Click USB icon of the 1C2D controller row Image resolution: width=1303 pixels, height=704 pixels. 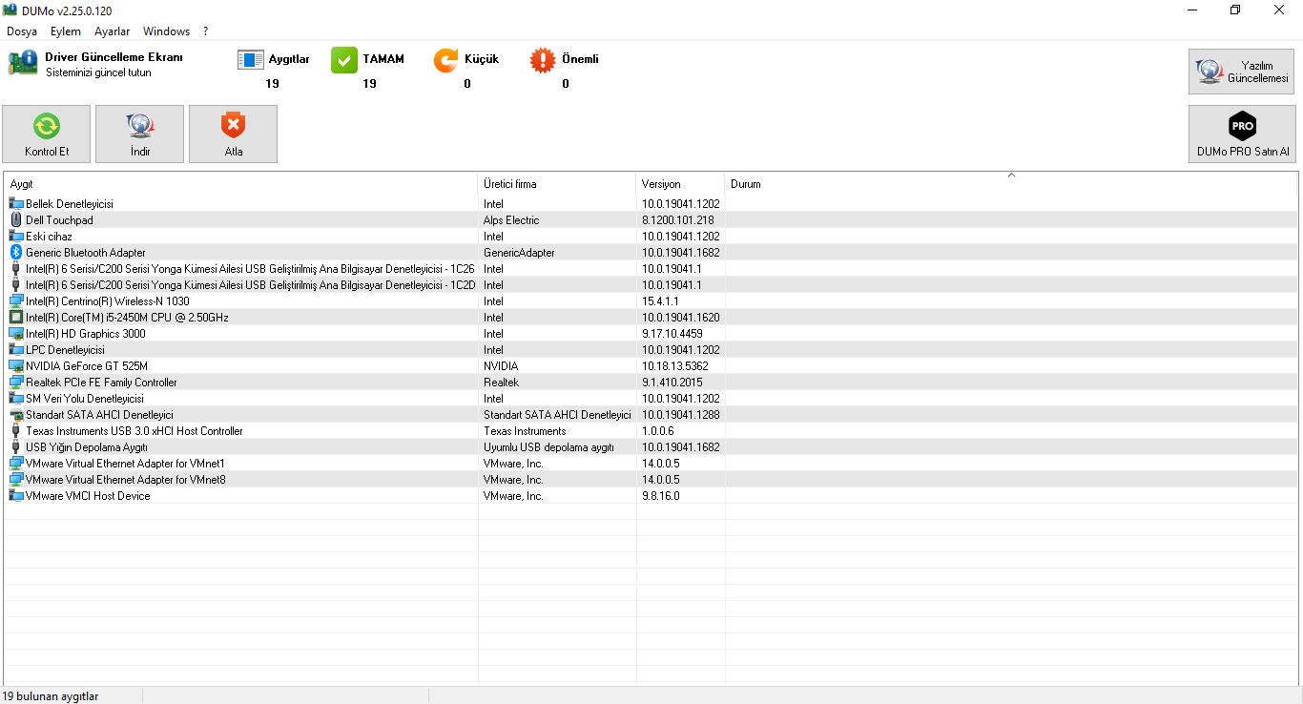pos(16,285)
